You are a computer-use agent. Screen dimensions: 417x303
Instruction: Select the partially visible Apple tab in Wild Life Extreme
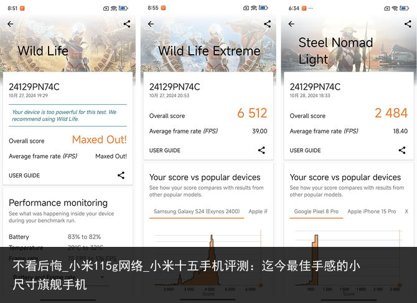tap(258, 211)
